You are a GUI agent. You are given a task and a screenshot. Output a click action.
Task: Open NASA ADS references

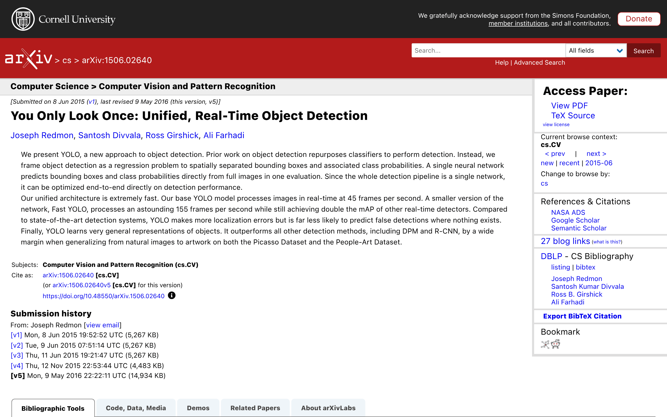point(568,212)
